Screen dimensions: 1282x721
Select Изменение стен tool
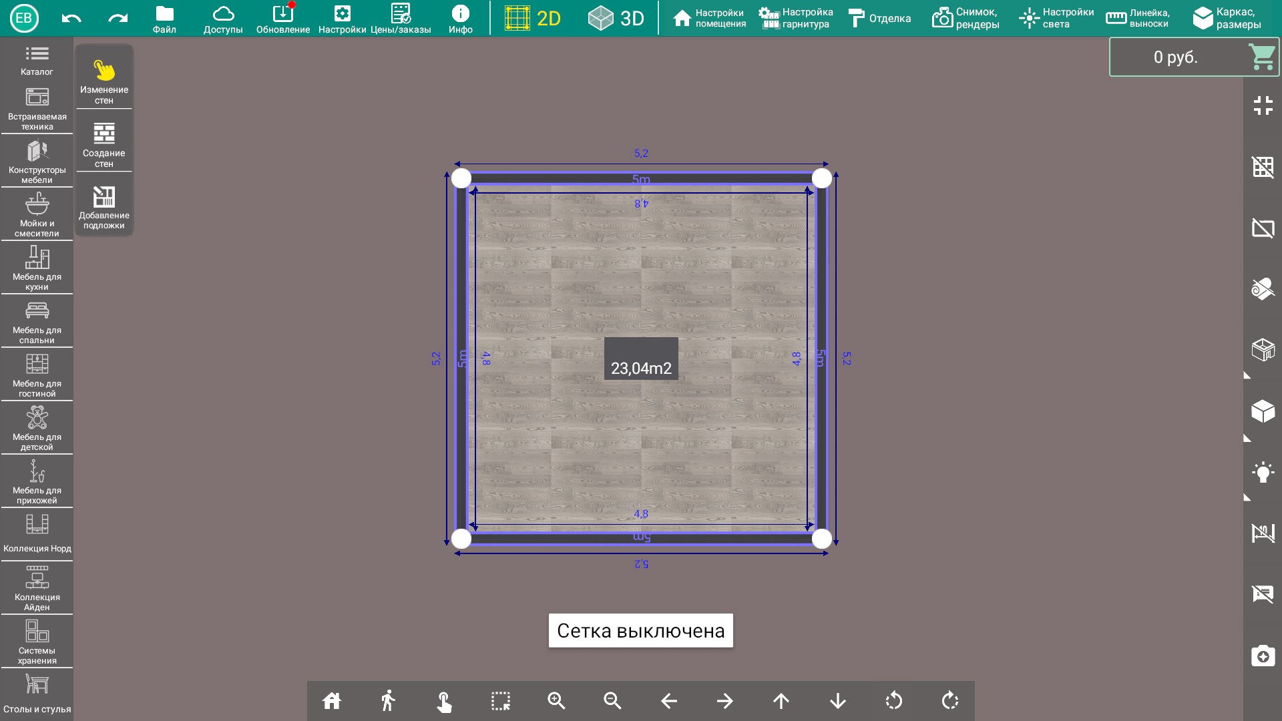(x=104, y=81)
